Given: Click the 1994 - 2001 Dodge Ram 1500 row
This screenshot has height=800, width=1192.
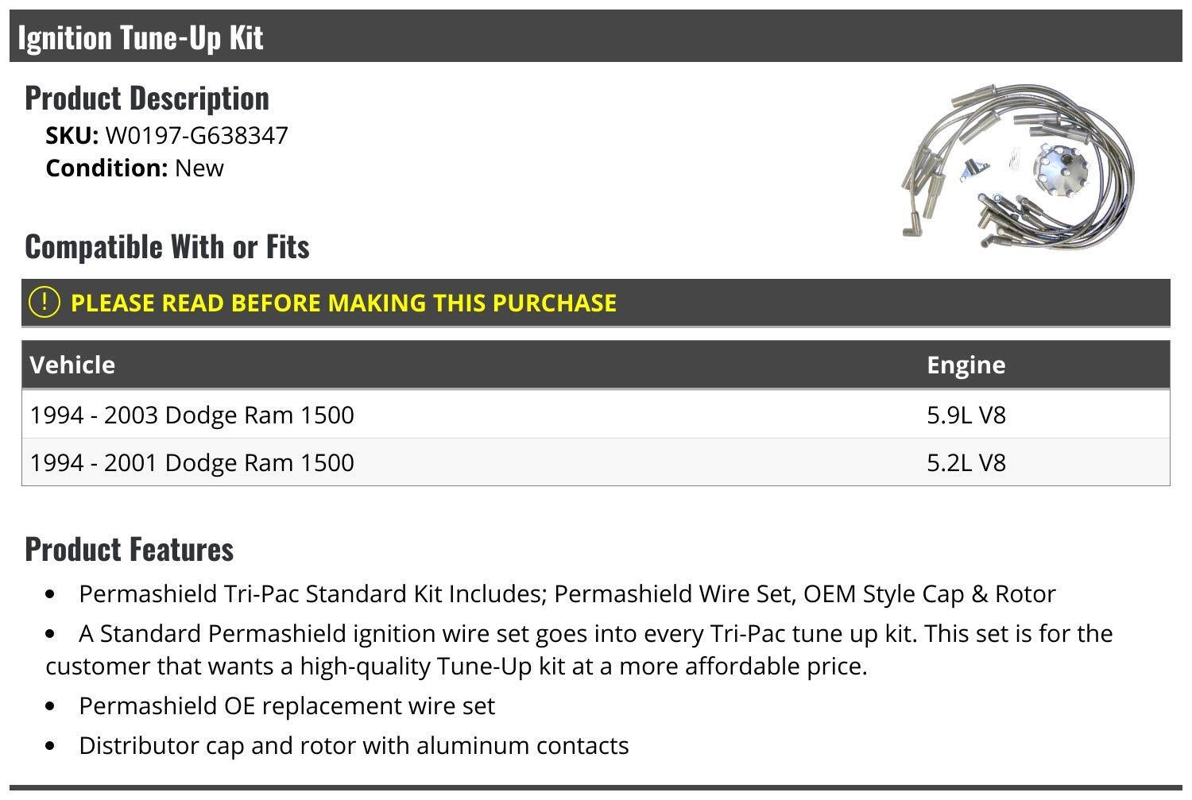Looking at the screenshot, I should 596,462.
